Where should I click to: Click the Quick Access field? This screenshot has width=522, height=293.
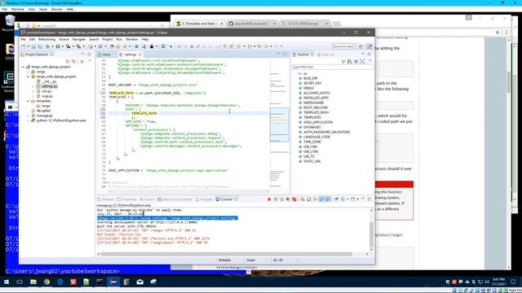point(343,46)
